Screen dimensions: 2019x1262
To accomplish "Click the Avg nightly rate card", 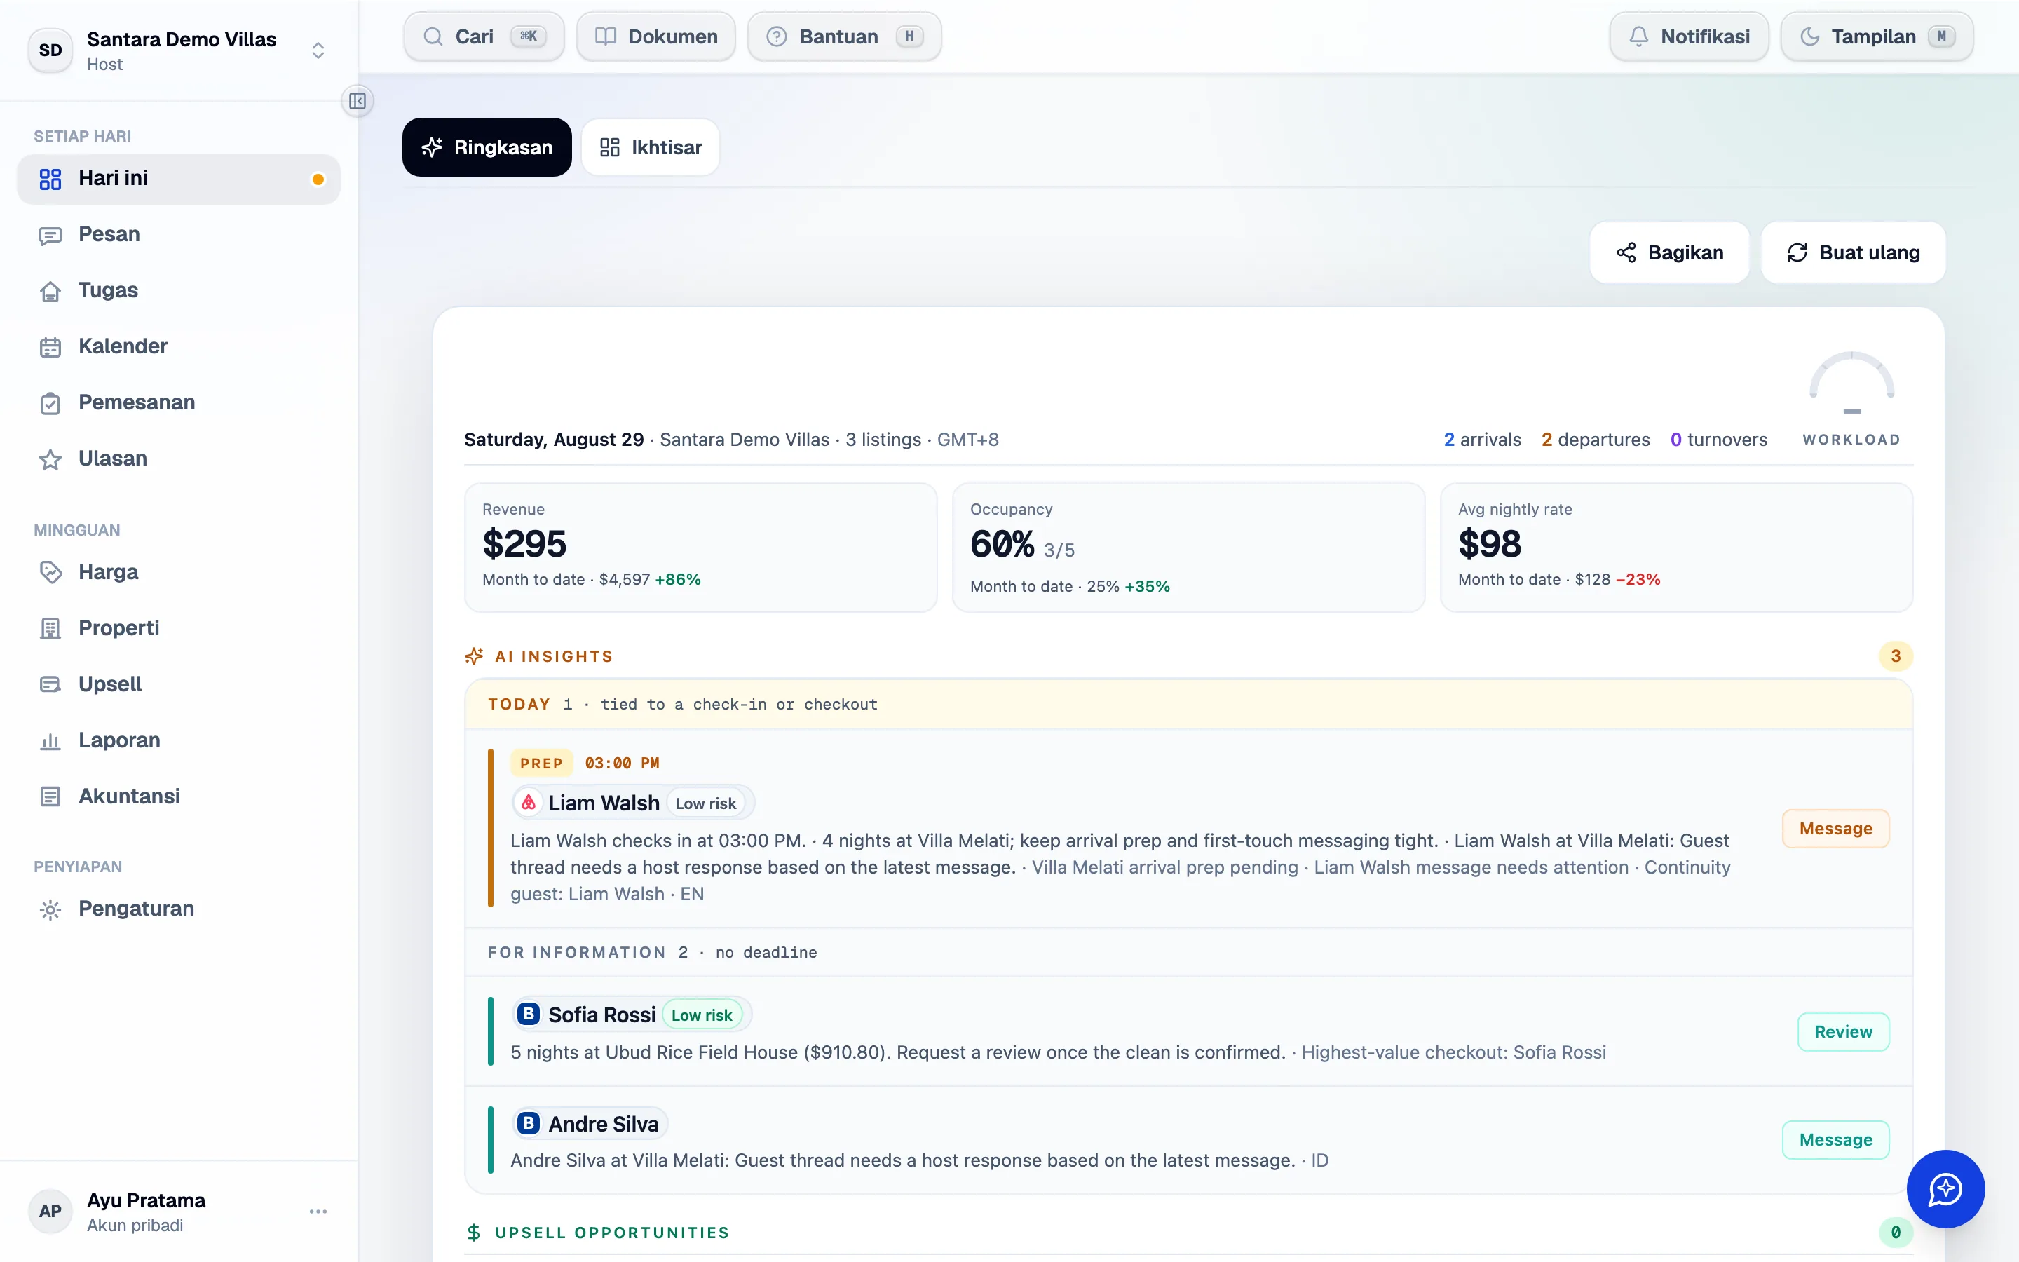I will (1676, 548).
